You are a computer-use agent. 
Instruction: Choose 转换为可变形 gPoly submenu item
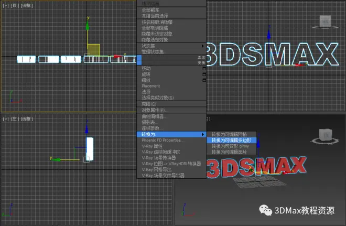click(x=230, y=146)
